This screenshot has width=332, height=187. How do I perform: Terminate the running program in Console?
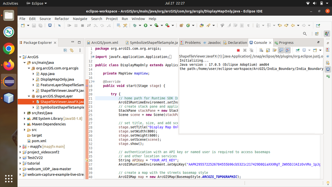(238, 50)
